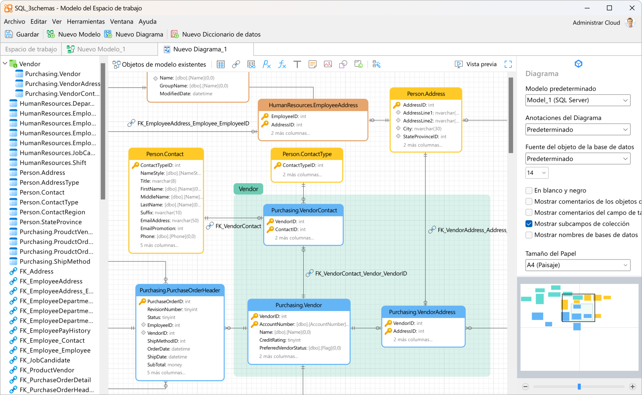Select the layer tool icon

click(x=358, y=65)
